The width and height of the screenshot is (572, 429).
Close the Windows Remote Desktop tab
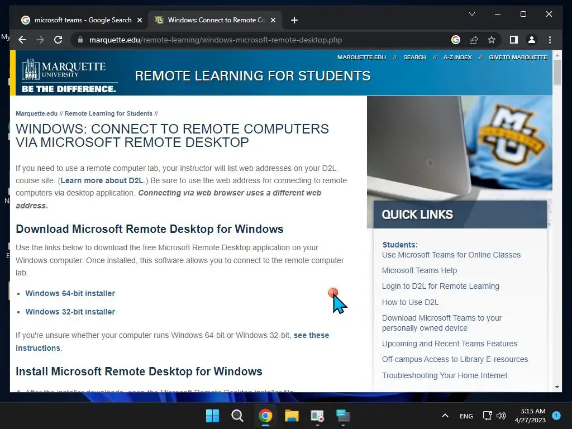point(273,20)
